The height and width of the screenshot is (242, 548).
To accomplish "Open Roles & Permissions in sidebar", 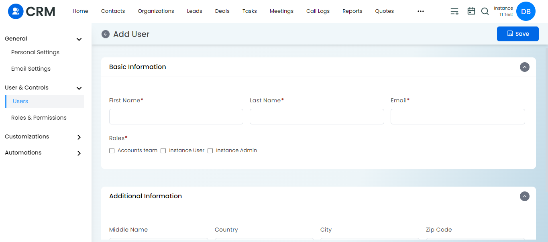I will click(x=39, y=118).
